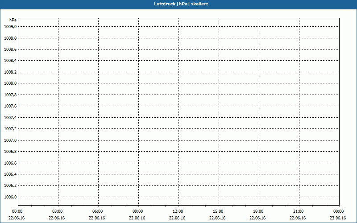Click the 23.06.16 date label
This screenshot has width=357, height=223.
click(x=338, y=218)
